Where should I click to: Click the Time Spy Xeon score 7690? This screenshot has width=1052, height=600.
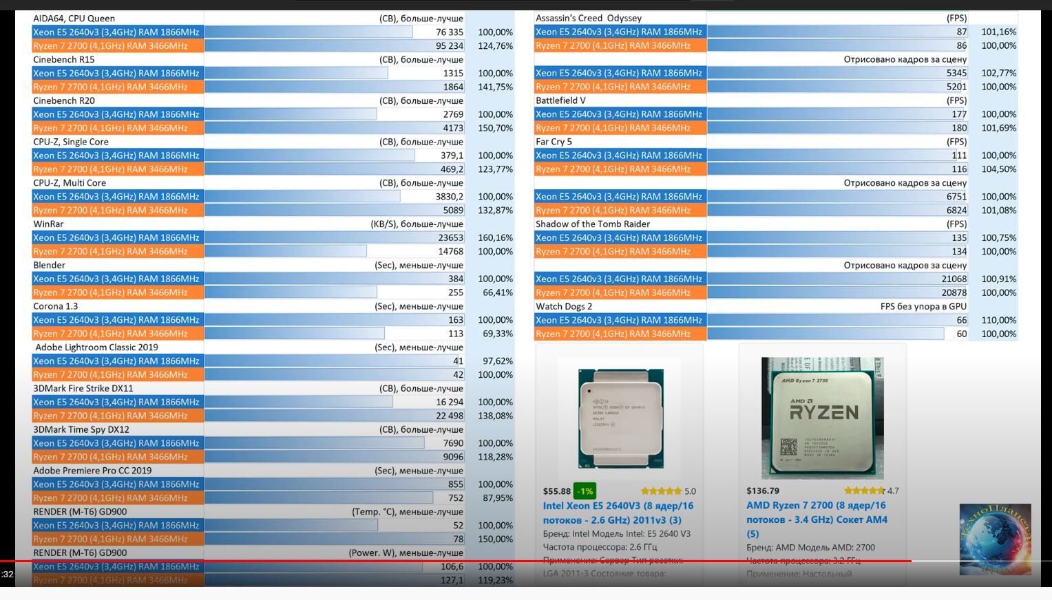[454, 444]
